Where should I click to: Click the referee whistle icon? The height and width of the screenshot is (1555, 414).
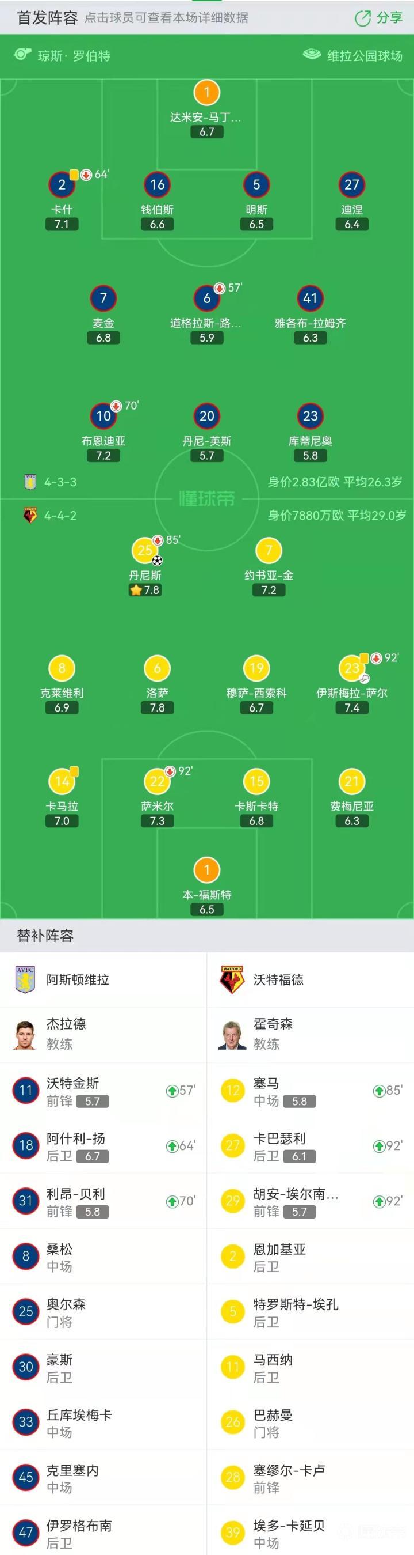[x=22, y=55]
